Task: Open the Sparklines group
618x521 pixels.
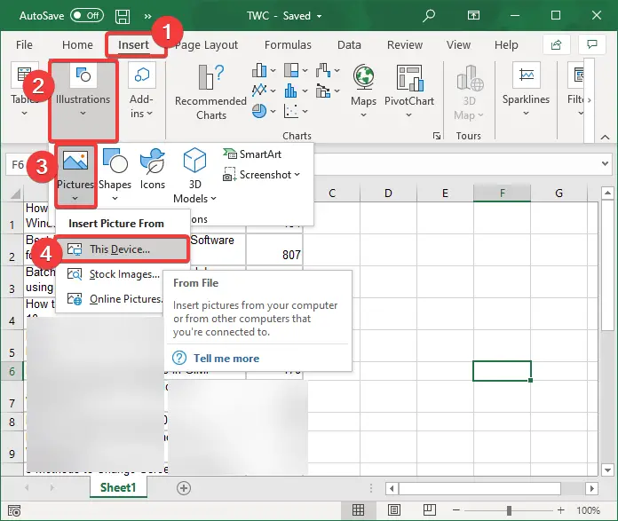Action: coord(526,90)
